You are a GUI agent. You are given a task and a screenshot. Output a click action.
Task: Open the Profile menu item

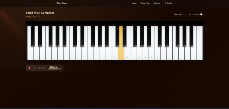(x=168, y=3)
